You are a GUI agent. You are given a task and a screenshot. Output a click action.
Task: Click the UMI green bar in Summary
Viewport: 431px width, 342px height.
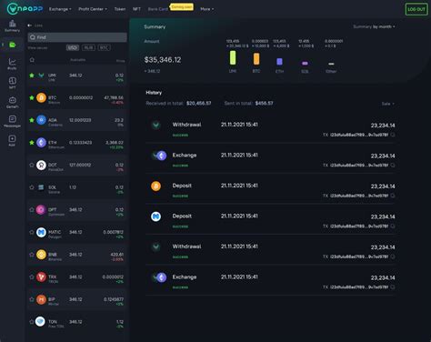(x=233, y=57)
